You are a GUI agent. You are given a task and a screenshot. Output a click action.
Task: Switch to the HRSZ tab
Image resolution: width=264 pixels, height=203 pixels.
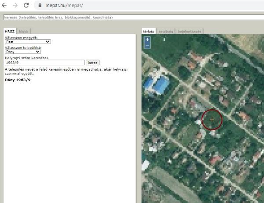click(10, 32)
